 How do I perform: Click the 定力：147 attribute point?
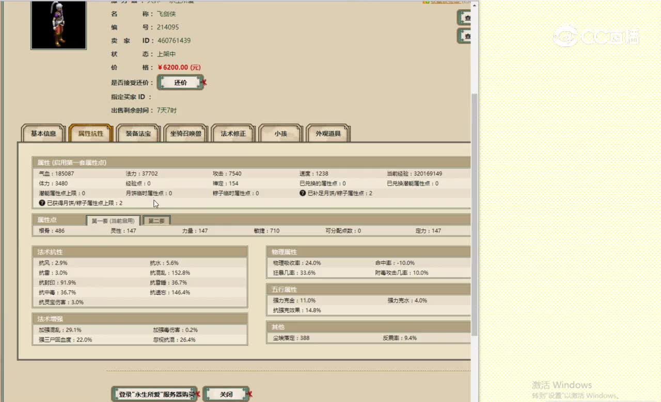coord(428,231)
